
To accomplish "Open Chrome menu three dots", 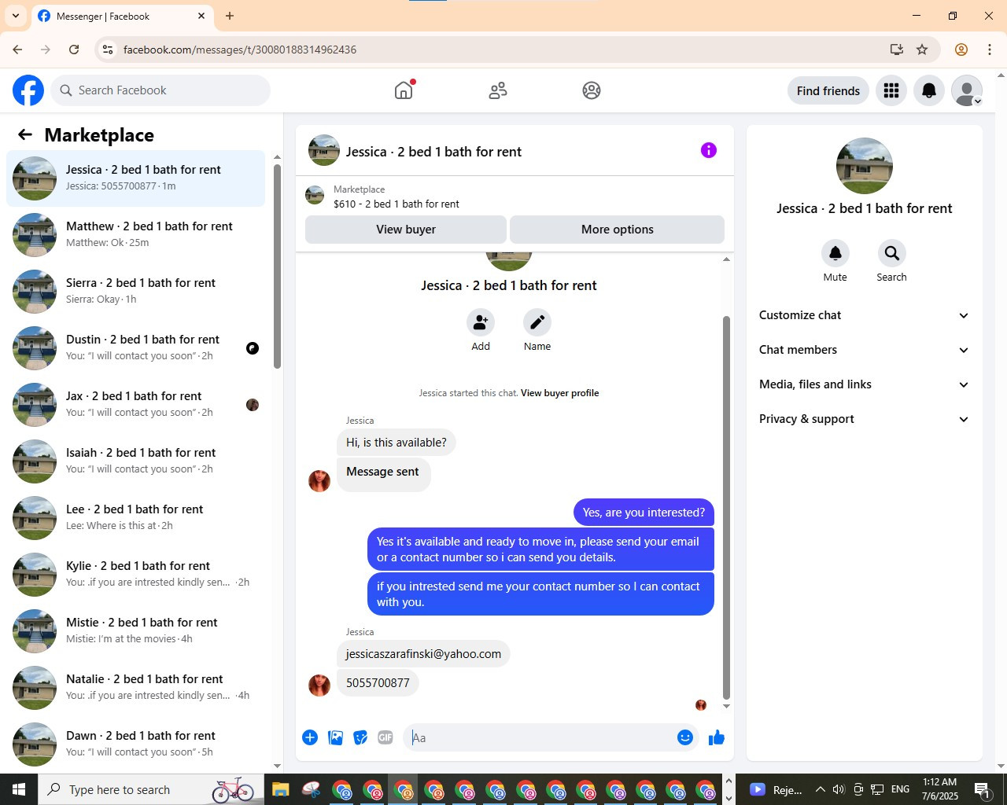I will click(990, 50).
